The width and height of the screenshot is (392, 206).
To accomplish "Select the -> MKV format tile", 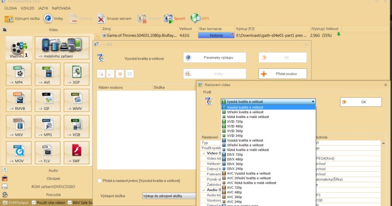I will tap(19, 126).
